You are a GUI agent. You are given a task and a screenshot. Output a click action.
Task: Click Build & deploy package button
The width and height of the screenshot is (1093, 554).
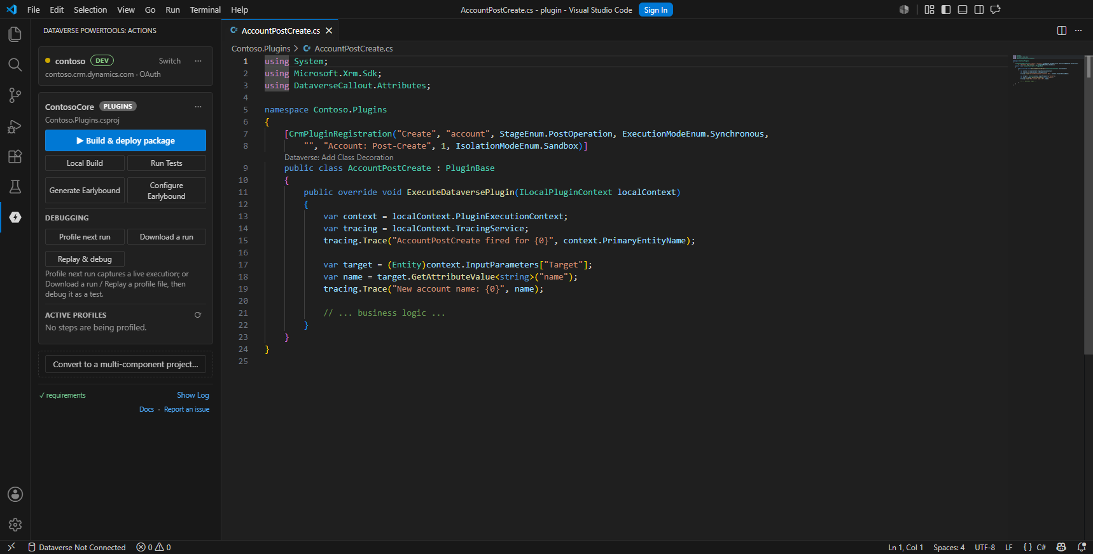point(125,140)
